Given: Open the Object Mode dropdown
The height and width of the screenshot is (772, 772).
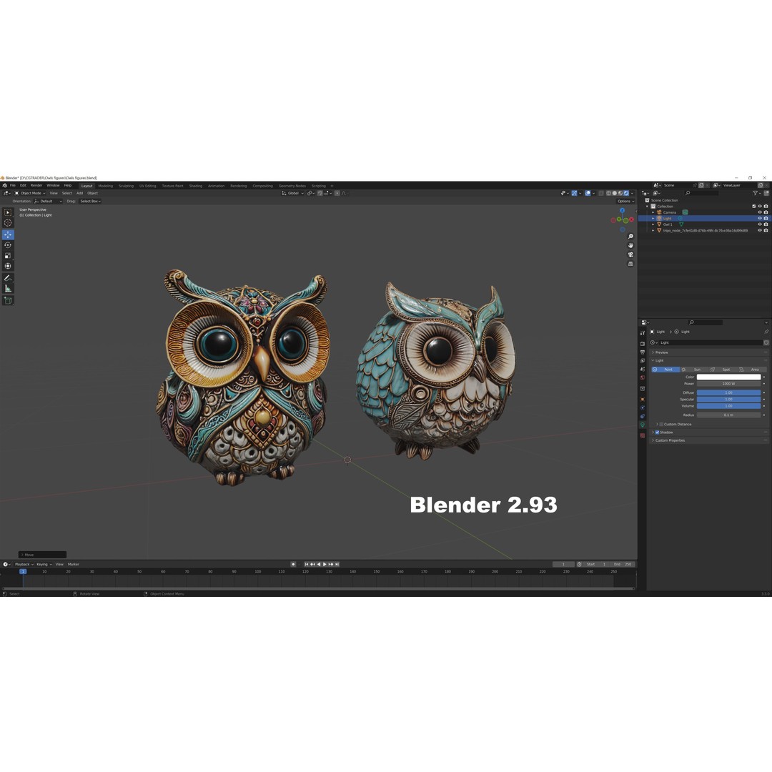Looking at the screenshot, I should [30, 193].
